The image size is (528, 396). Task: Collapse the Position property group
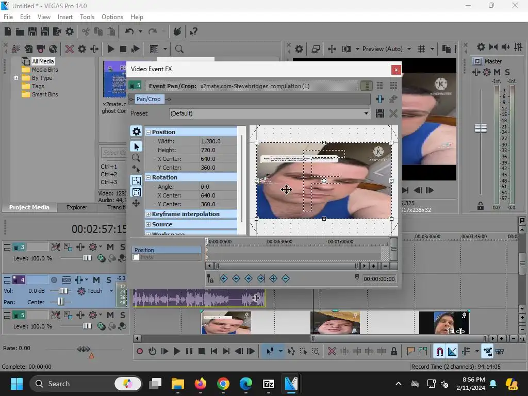click(148, 133)
